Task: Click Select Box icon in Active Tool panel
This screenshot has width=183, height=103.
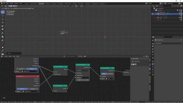Action: 133,62
